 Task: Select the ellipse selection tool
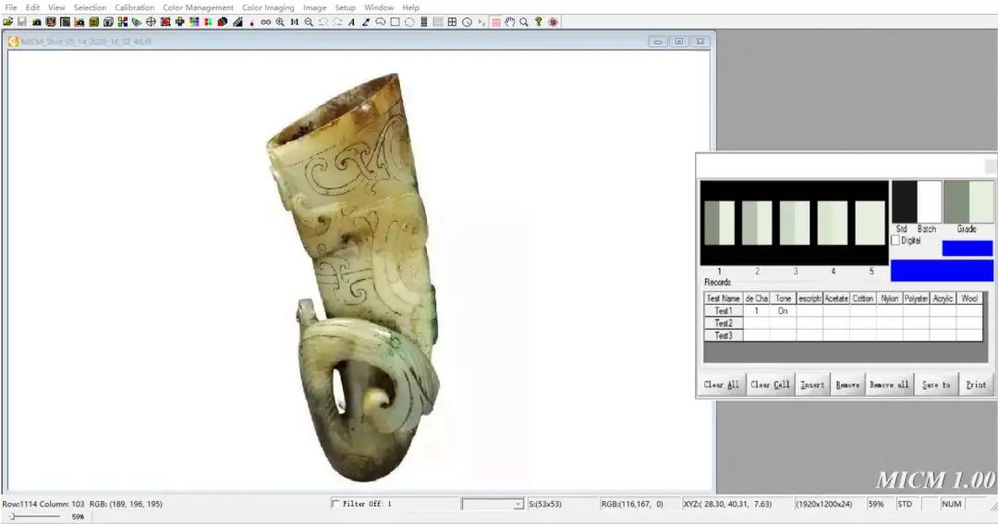[409, 21]
